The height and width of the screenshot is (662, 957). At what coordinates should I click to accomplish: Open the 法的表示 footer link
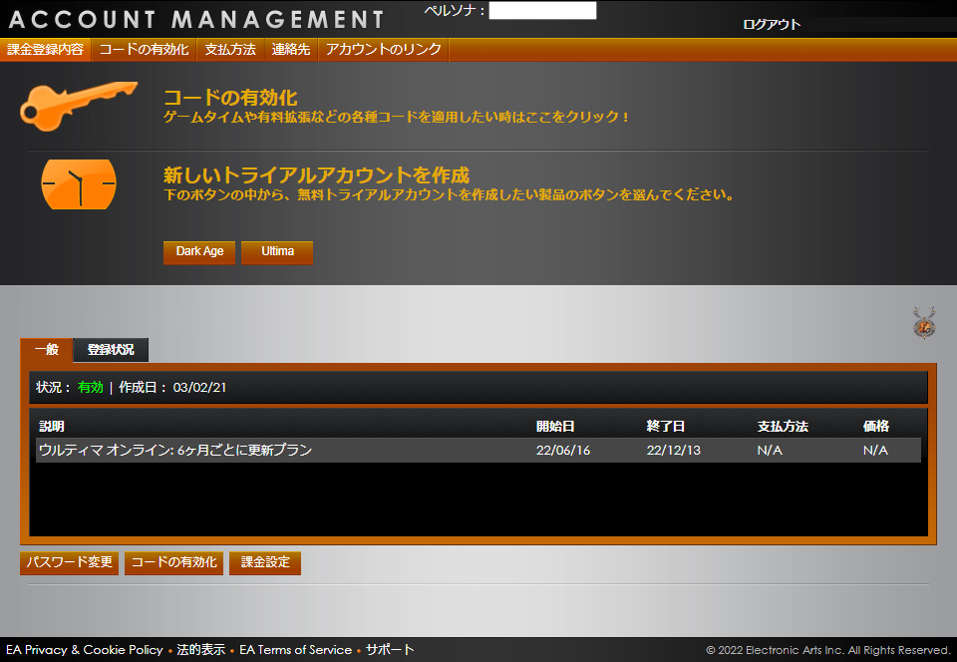click(x=200, y=650)
